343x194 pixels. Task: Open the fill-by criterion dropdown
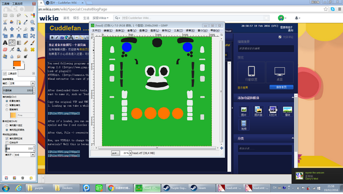(25, 155)
